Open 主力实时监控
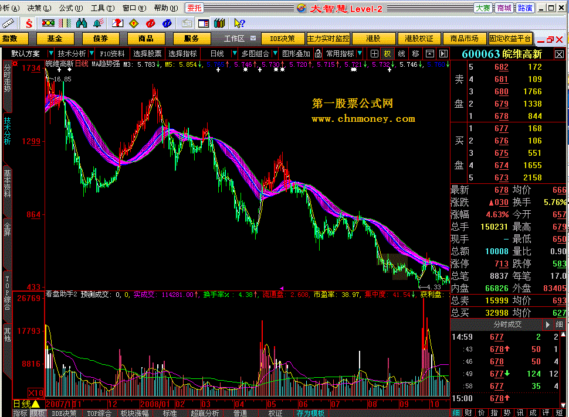 coord(328,39)
